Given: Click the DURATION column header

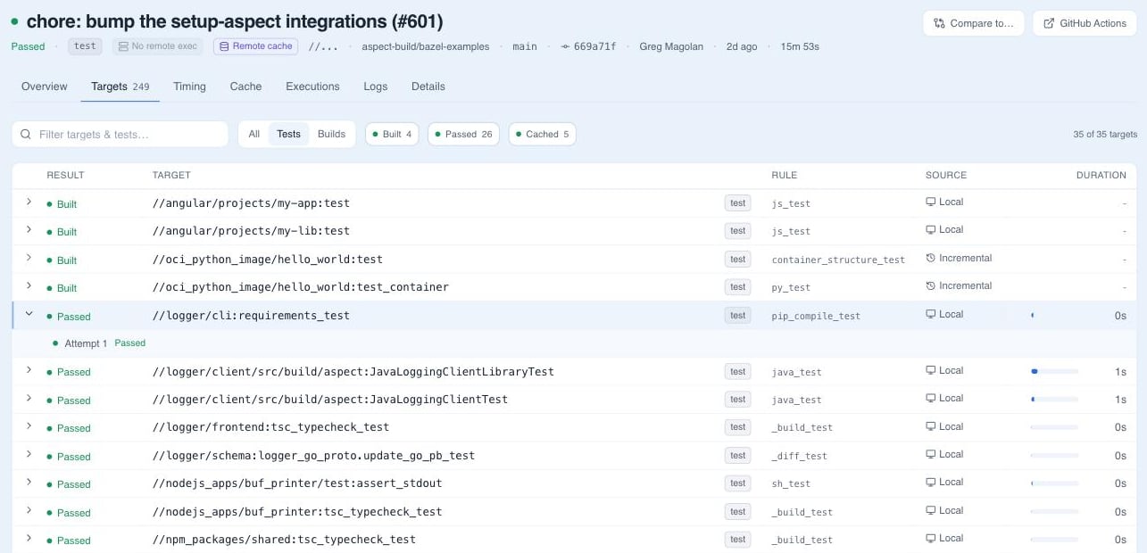Looking at the screenshot, I should point(1101,175).
